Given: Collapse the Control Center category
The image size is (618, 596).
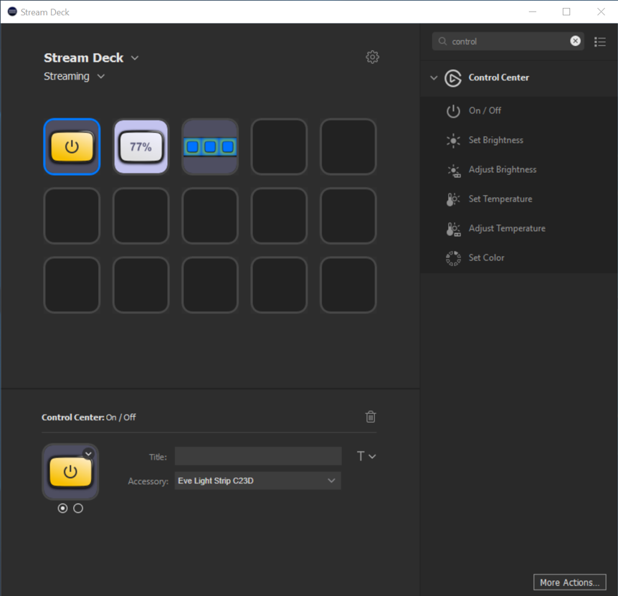Looking at the screenshot, I should coord(434,77).
